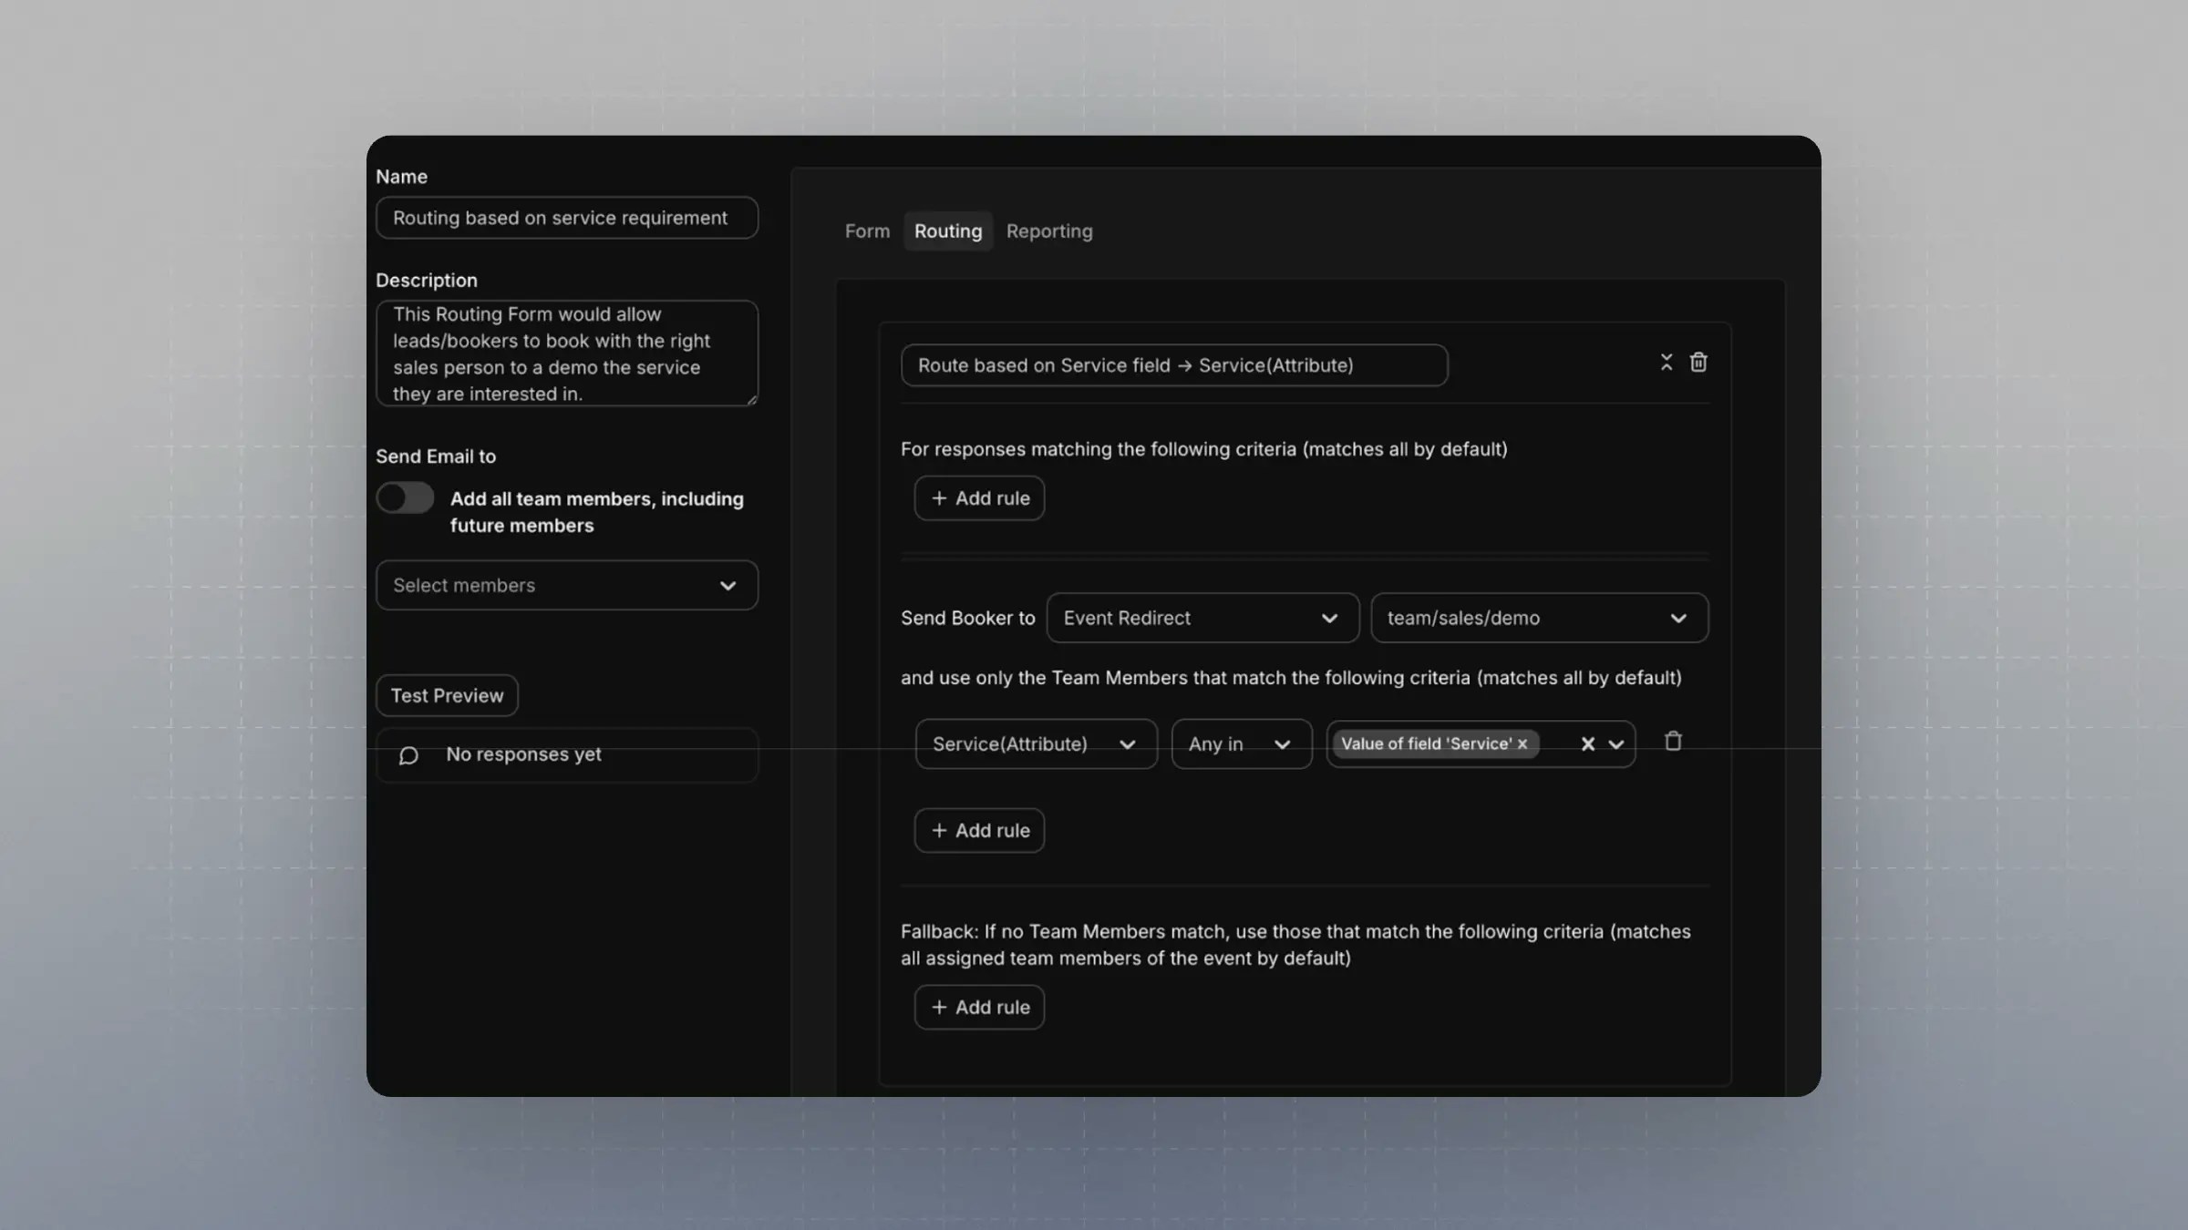Delete the Service(Attribute) rule using its trash icon
The height and width of the screenshot is (1230, 2188).
pyautogui.click(x=1672, y=742)
